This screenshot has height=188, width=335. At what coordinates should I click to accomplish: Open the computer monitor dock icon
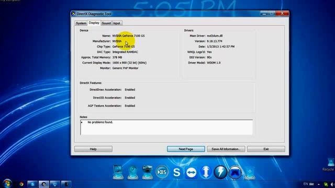[x=118, y=172]
